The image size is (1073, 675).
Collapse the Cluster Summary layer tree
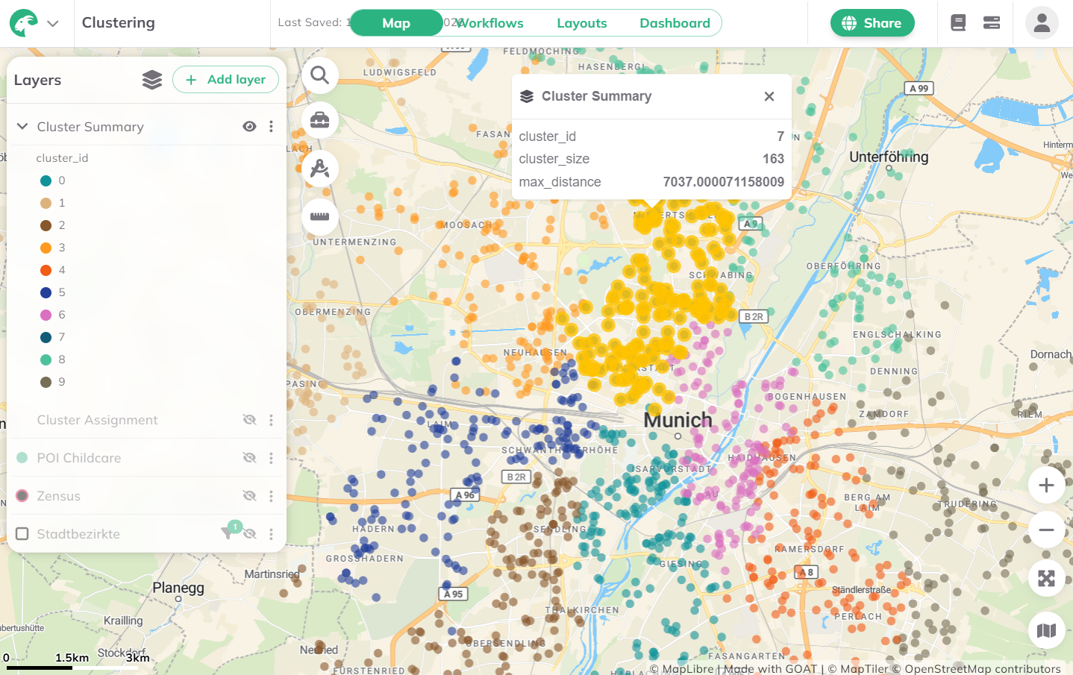coord(21,126)
